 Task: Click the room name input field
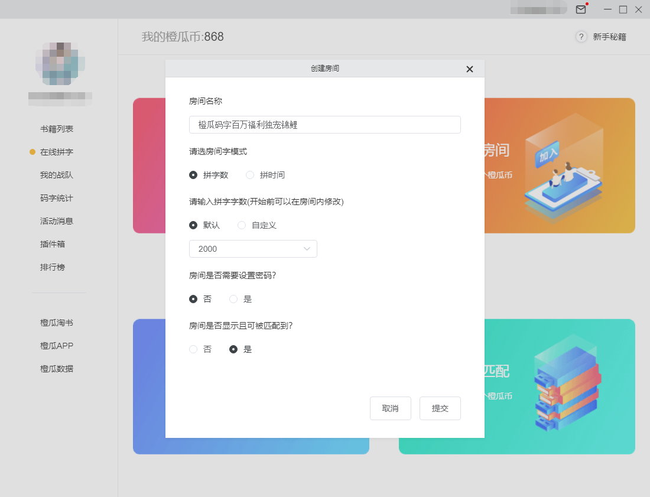324,125
